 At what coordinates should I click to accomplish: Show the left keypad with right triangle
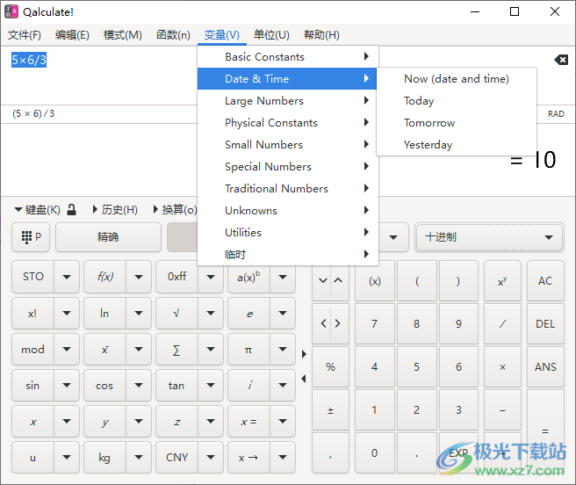coord(304,354)
